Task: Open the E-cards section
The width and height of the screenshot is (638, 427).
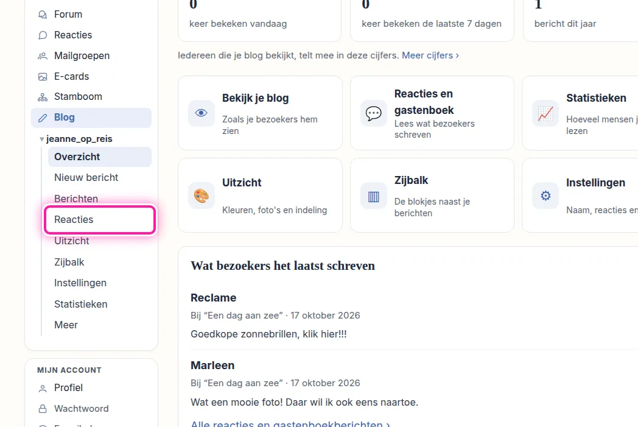Action: pos(72,77)
